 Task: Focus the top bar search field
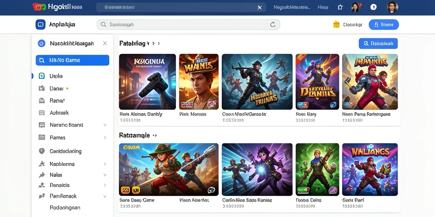(x=181, y=8)
